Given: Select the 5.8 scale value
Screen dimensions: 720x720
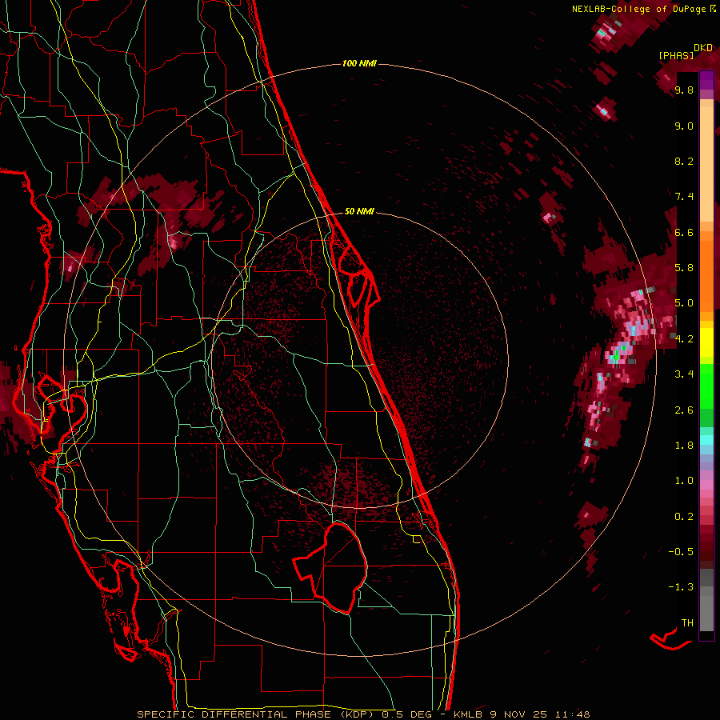Looking at the screenshot, I should [684, 268].
